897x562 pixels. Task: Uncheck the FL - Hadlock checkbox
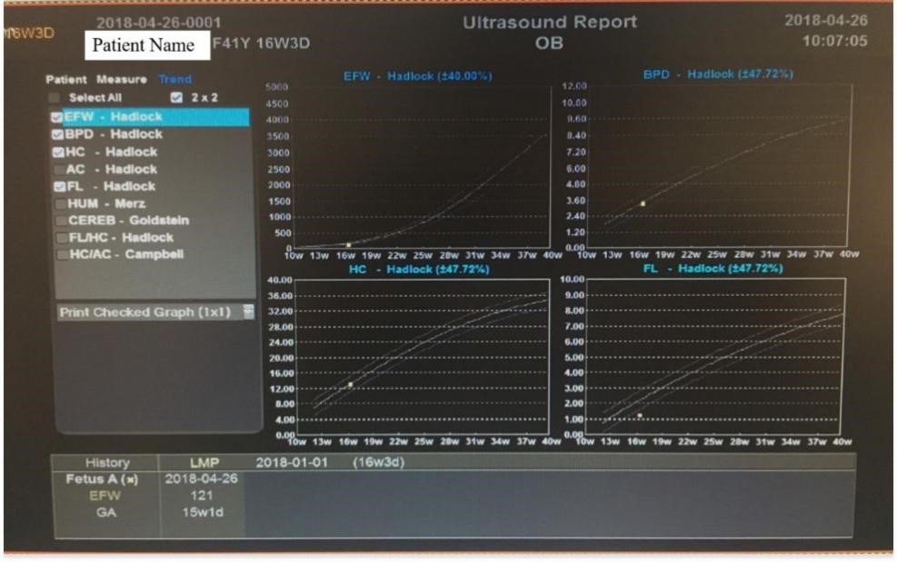[x=58, y=186]
